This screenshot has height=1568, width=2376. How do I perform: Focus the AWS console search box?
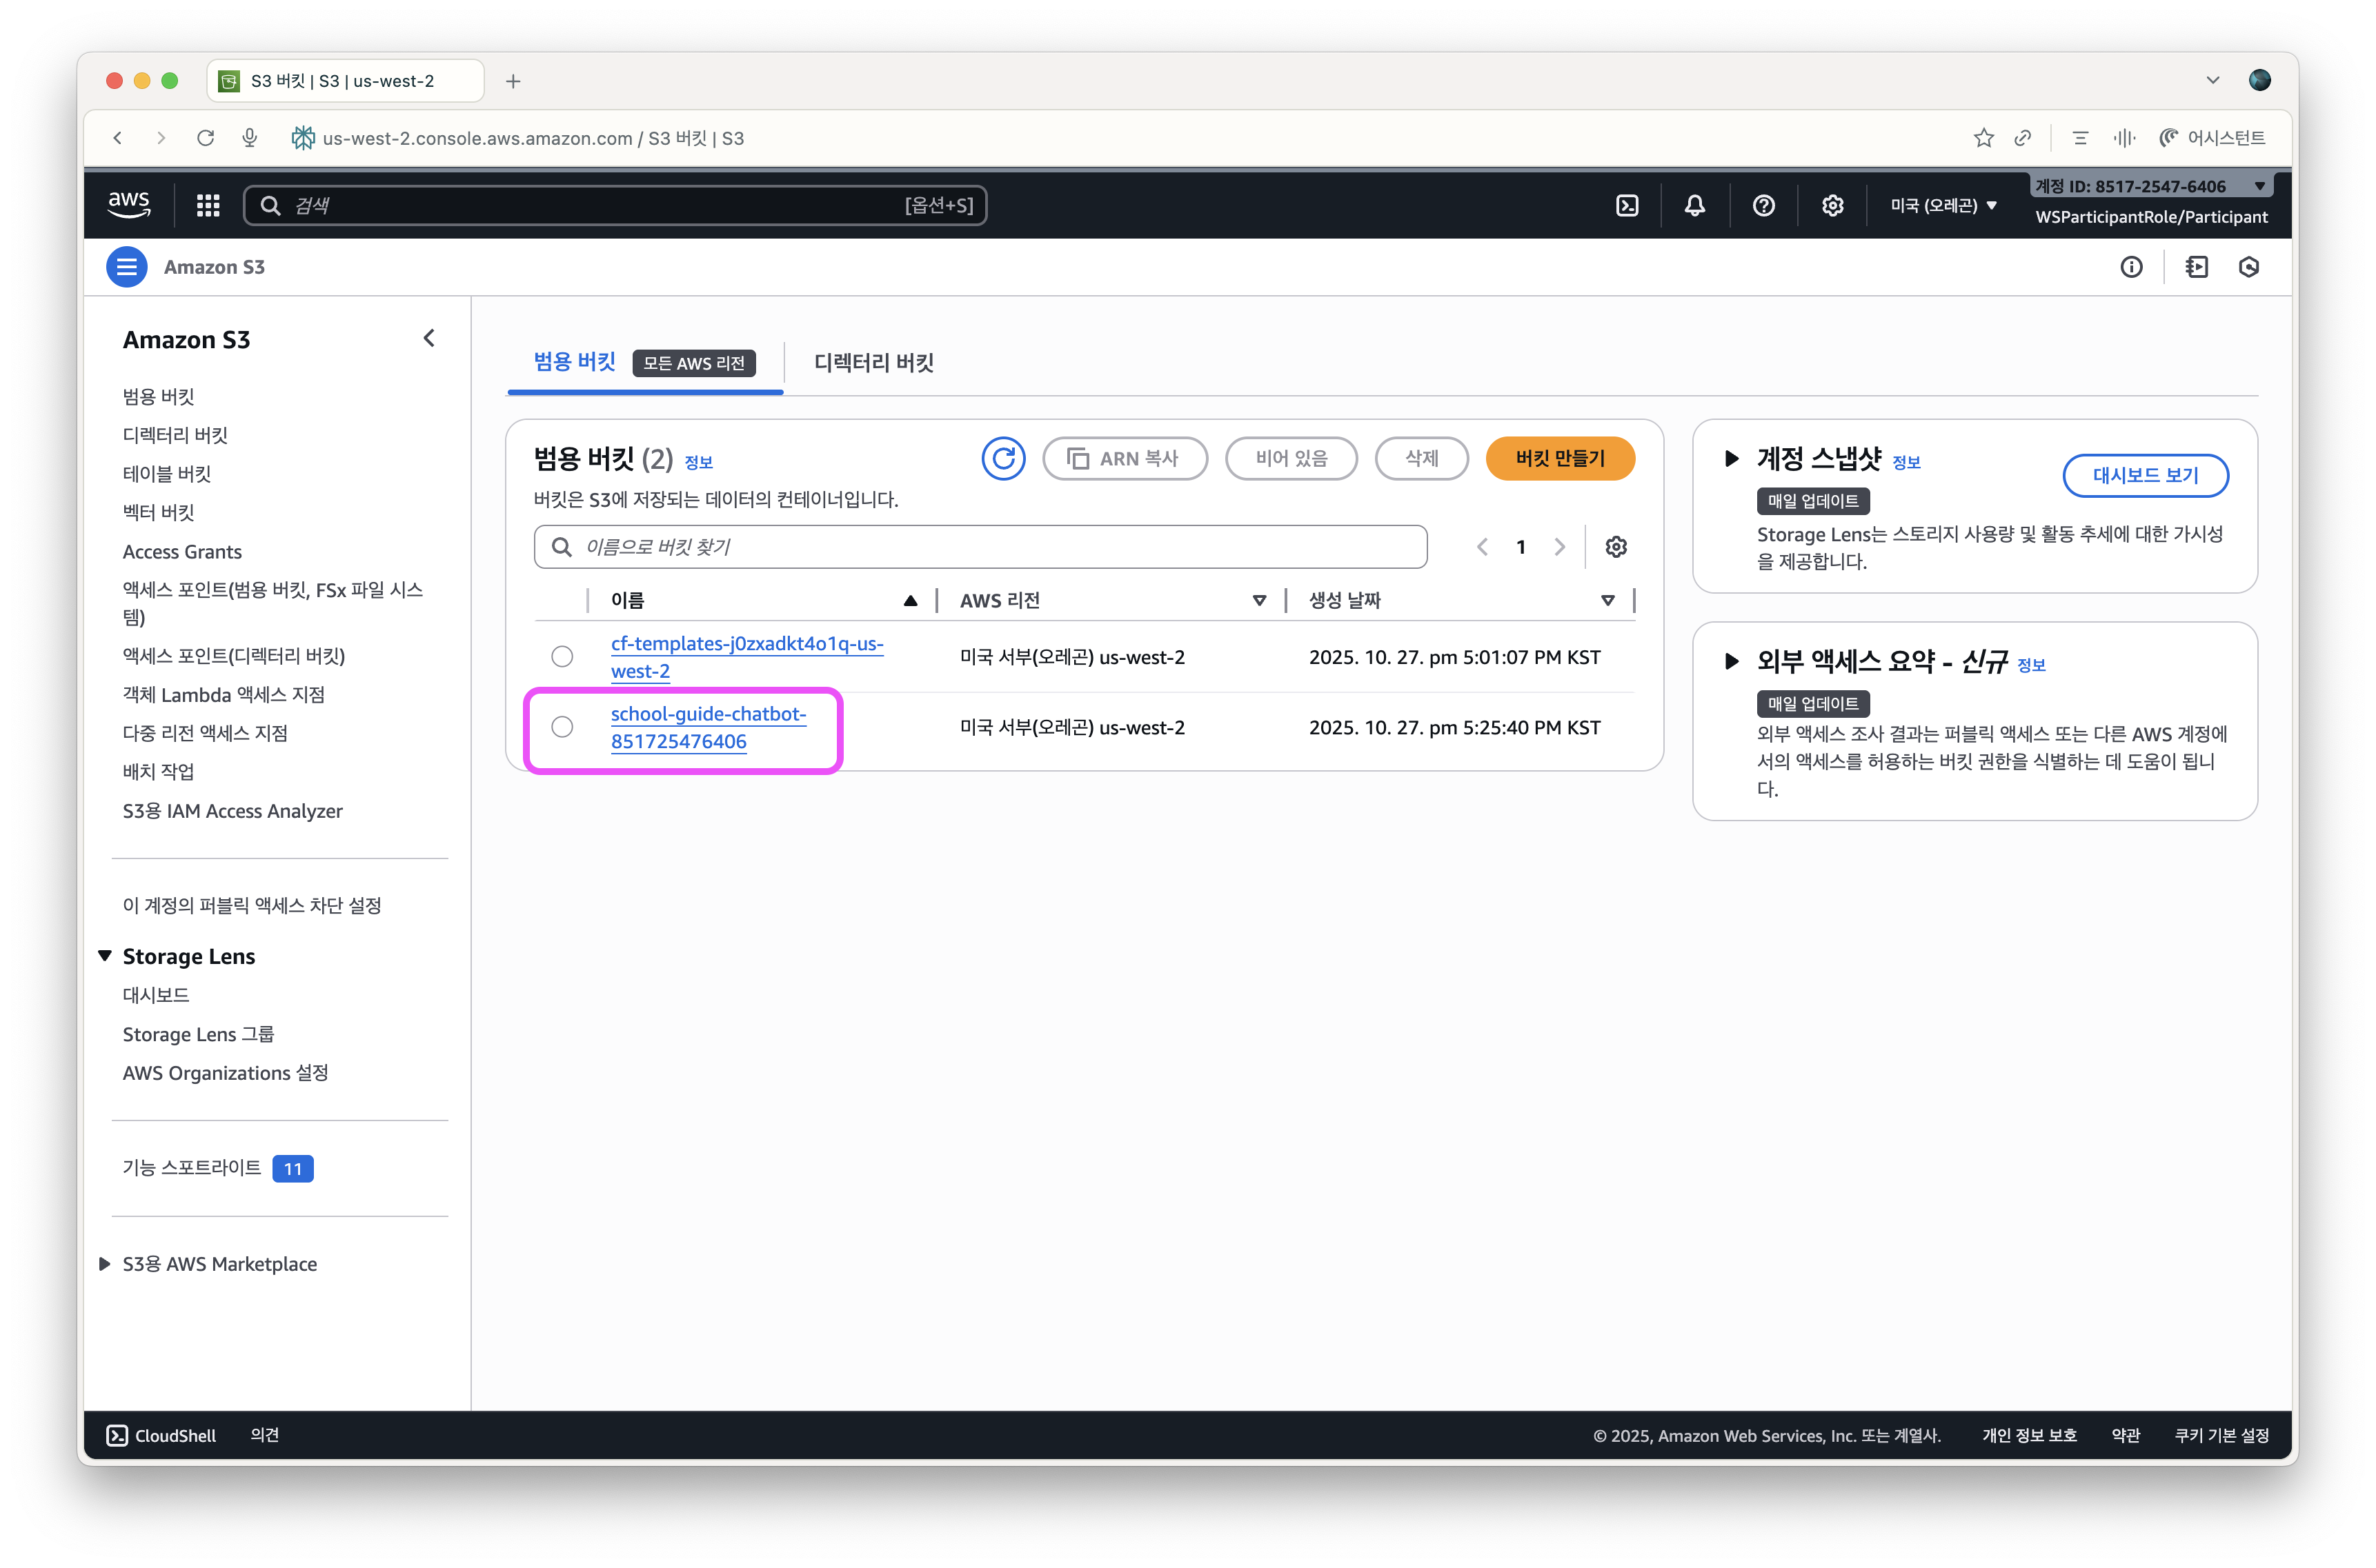pyautogui.click(x=615, y=205)
